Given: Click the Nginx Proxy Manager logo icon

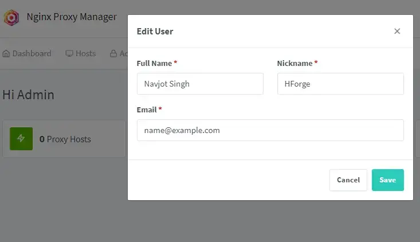Looking at the screenshot, I should [x=11, y=18].
